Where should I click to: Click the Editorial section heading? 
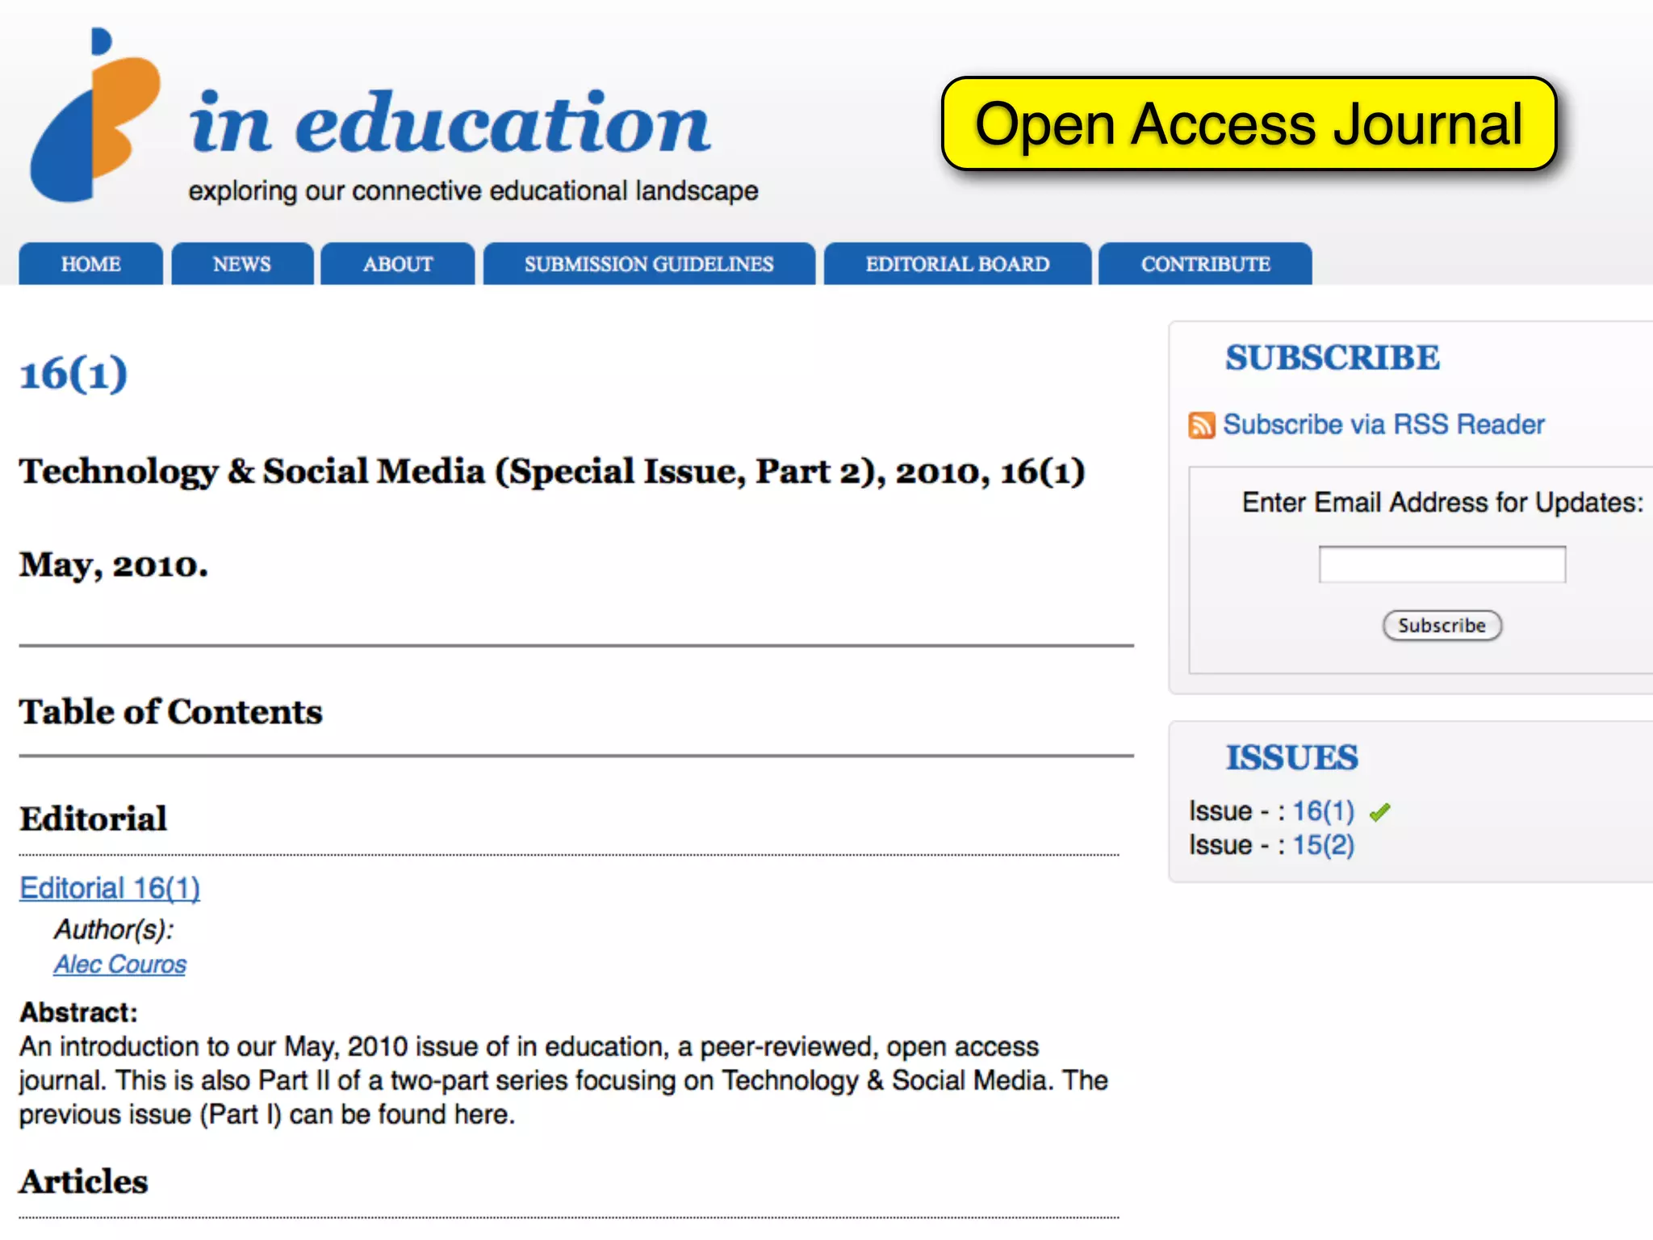(94, 819)
